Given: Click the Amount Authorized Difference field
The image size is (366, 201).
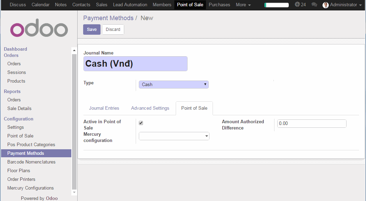Looking at the screenshot, I should (x=312, y=124).
